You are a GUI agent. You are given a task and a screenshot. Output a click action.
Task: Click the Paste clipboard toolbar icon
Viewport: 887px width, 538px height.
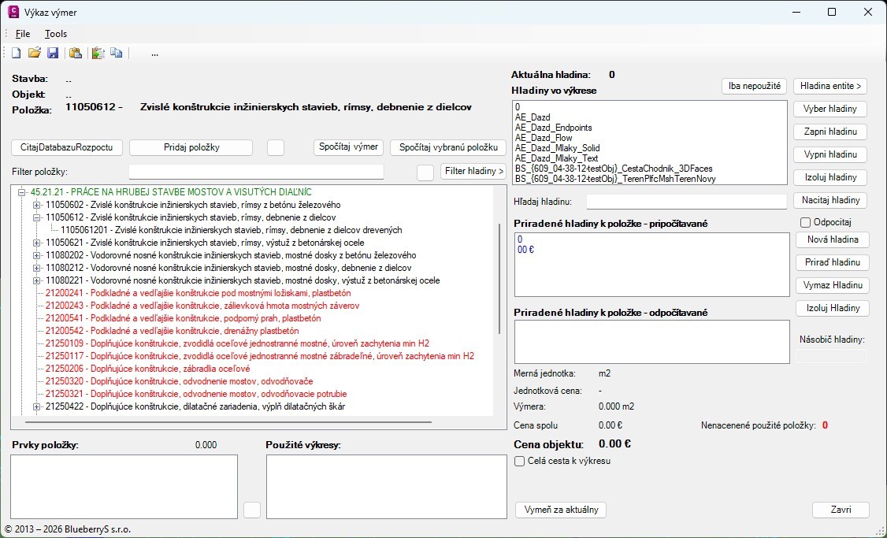[76, 53]
